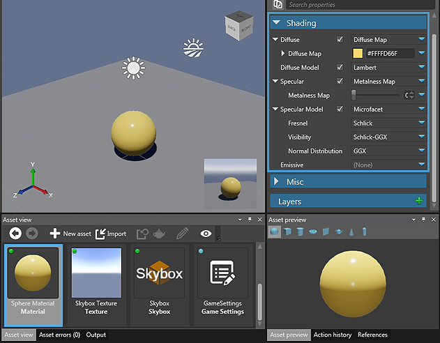The height and width of the screenshot is (343, 440).
Task: Select the cylinder preview shape
Action: pyautogui.click(x=301, y=231)
